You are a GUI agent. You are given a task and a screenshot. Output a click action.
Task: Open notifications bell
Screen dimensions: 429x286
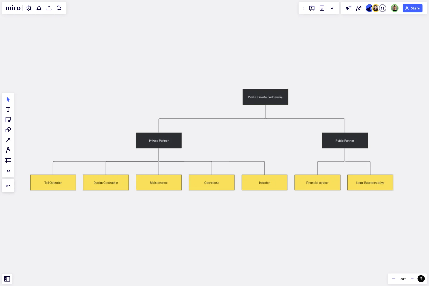click(39, 8)
